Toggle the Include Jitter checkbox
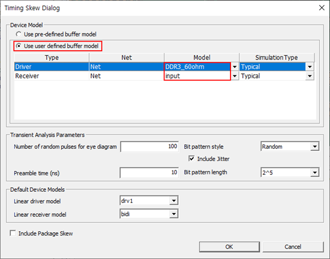 point(192,159)
